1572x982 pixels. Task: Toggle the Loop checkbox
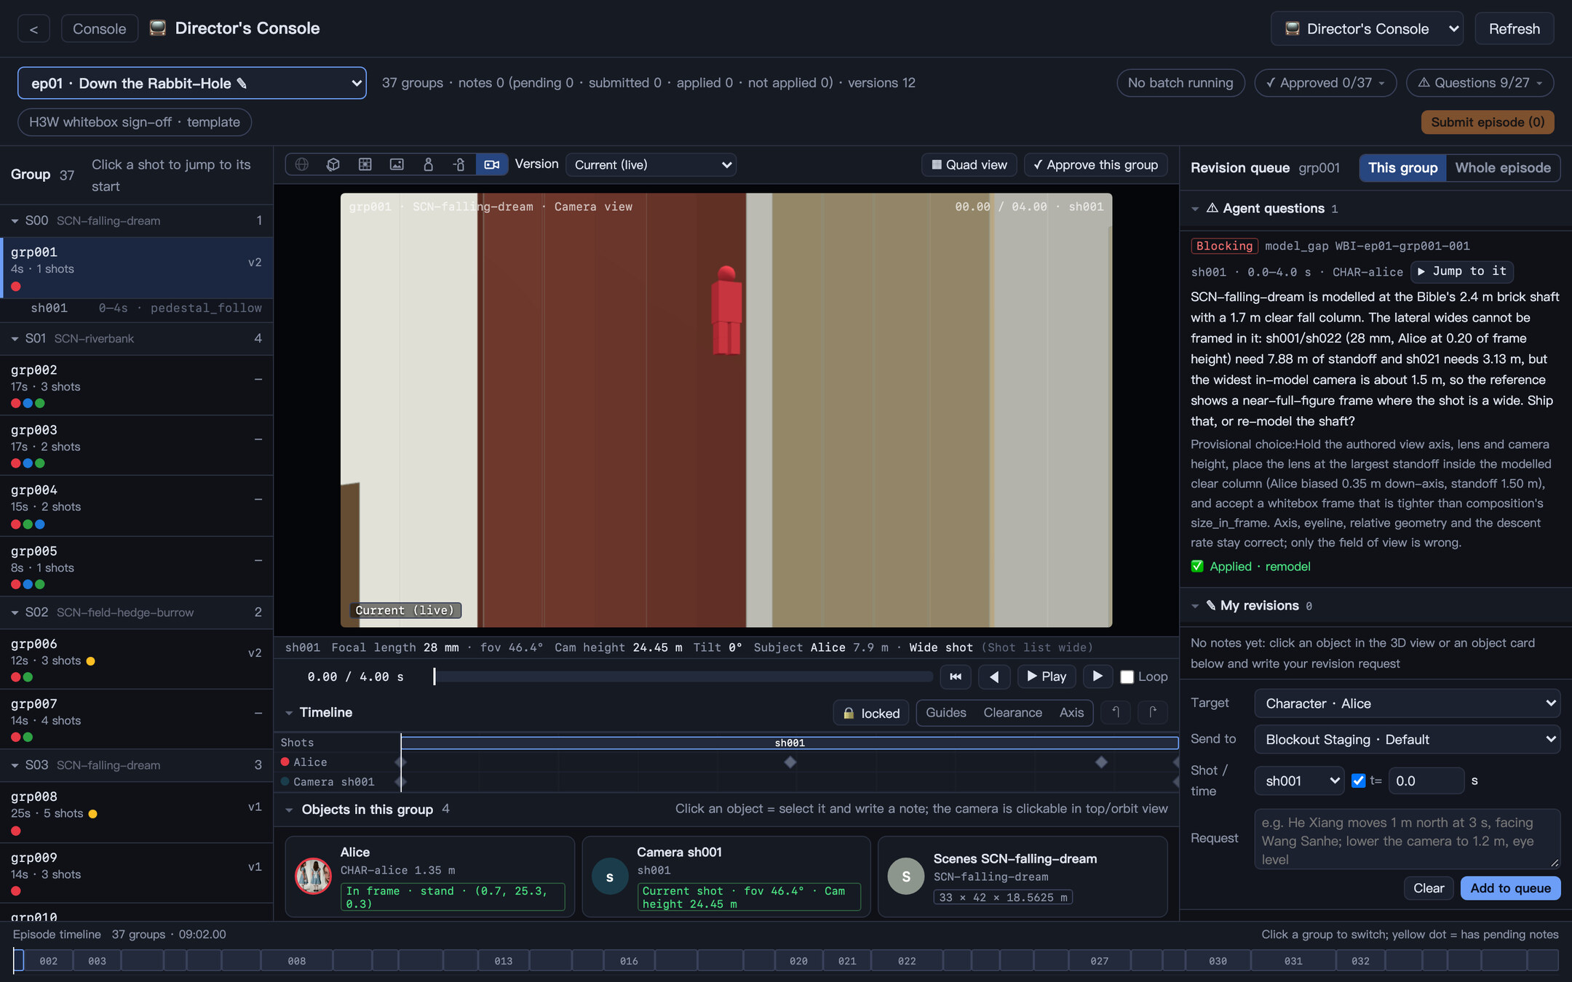point(1127,677)
